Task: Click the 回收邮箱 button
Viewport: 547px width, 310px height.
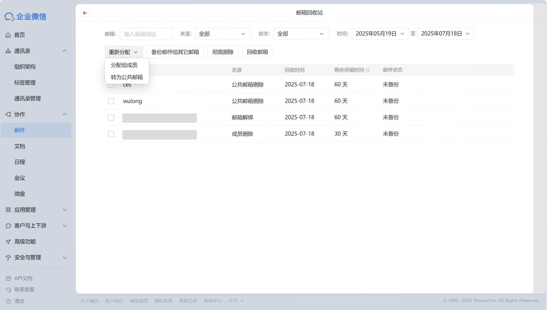Action: [257, 52]
